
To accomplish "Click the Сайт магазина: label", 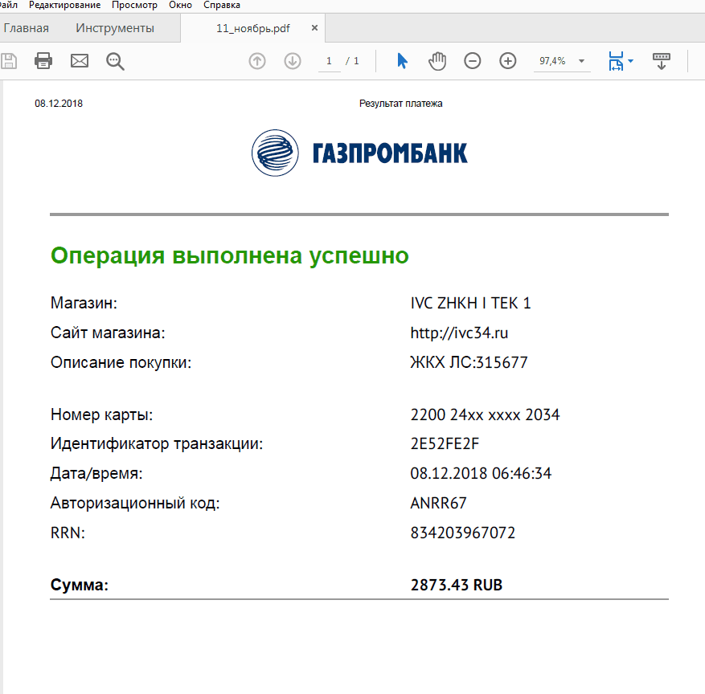I will point(108,333).
